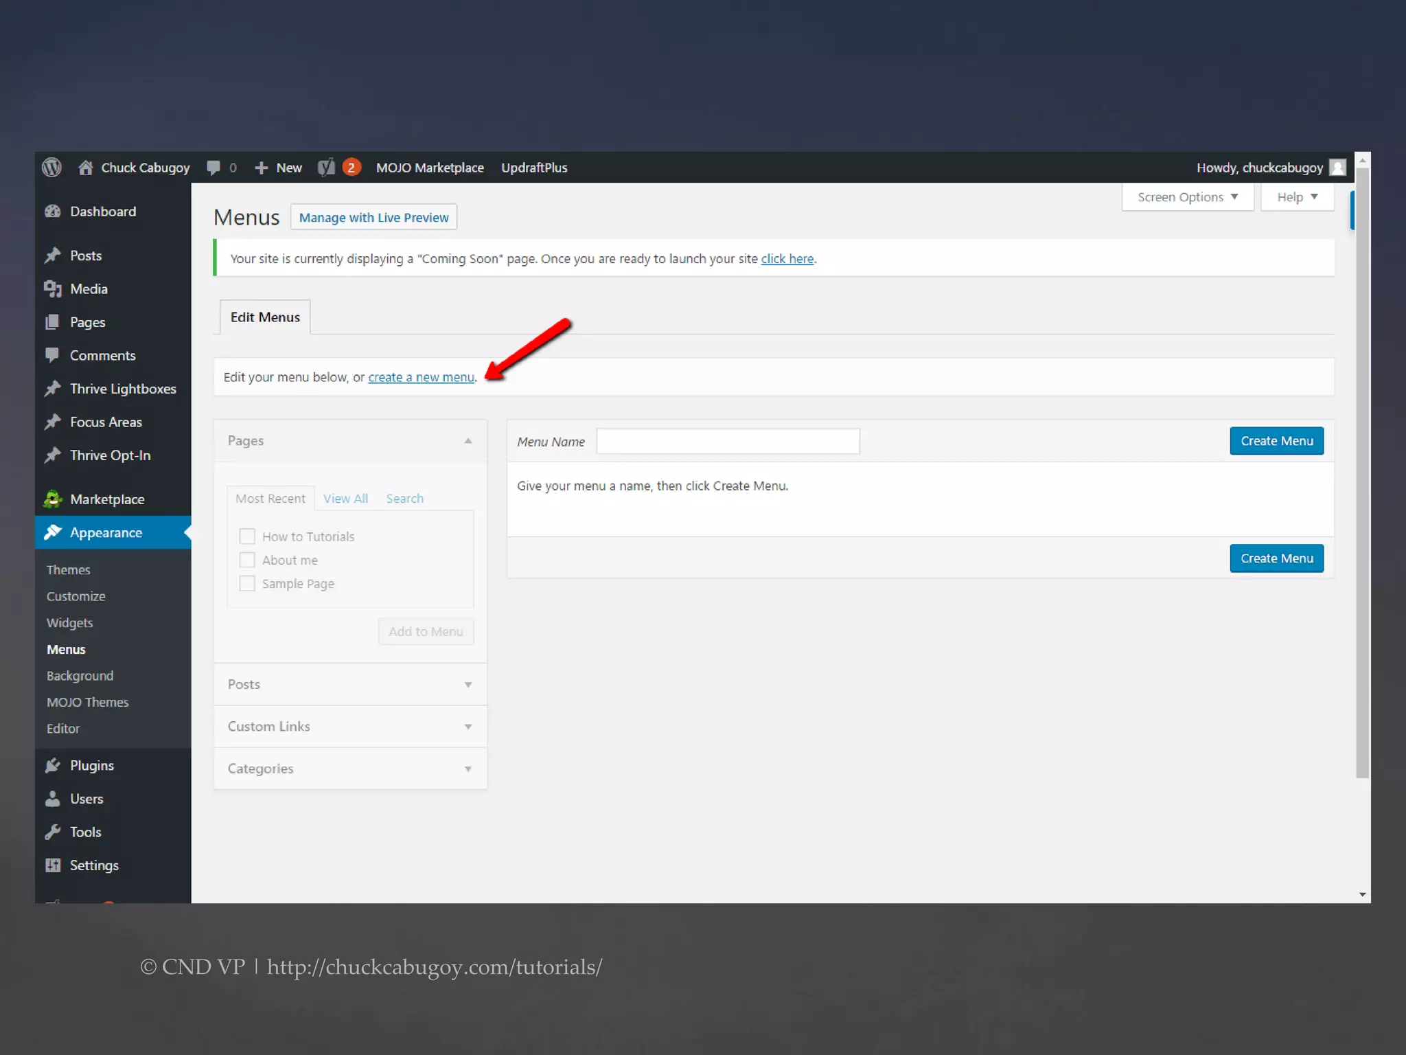The width and height of the screenshot is (1406, 1055).
Task: Click the Posts pushpin icon in the sidebar
Action: (x=53, y=256)
